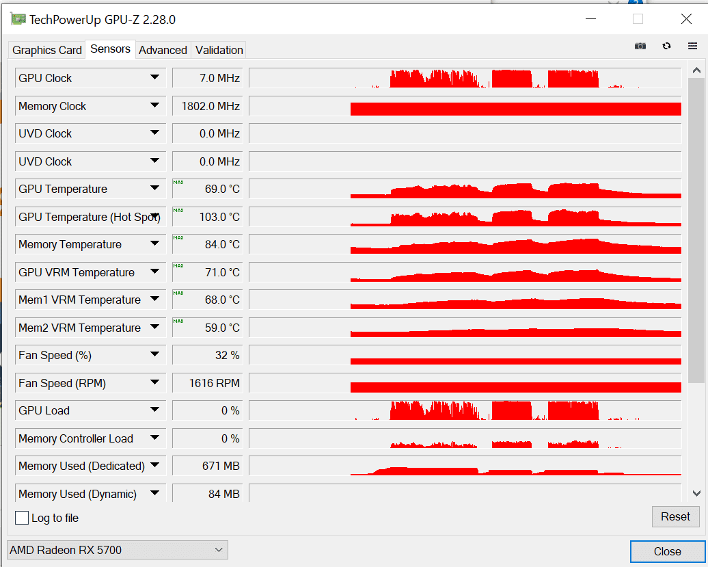Screen dimensions: 708x567
Task: Take a screenshot with the camera icon
Action: click(x=640, y=46)
